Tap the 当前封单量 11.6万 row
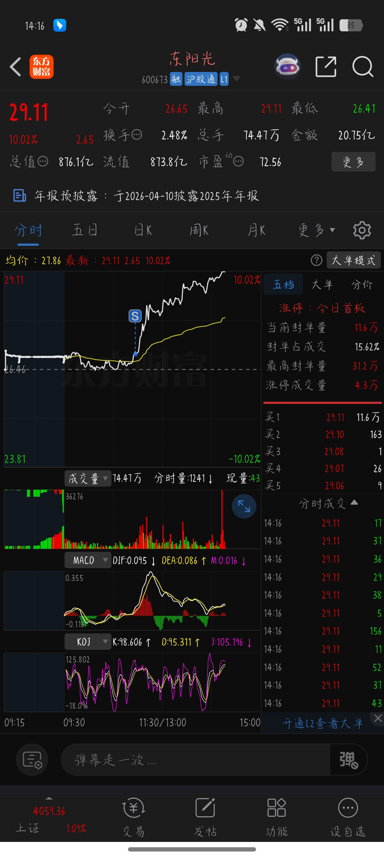 coord(323,327)
